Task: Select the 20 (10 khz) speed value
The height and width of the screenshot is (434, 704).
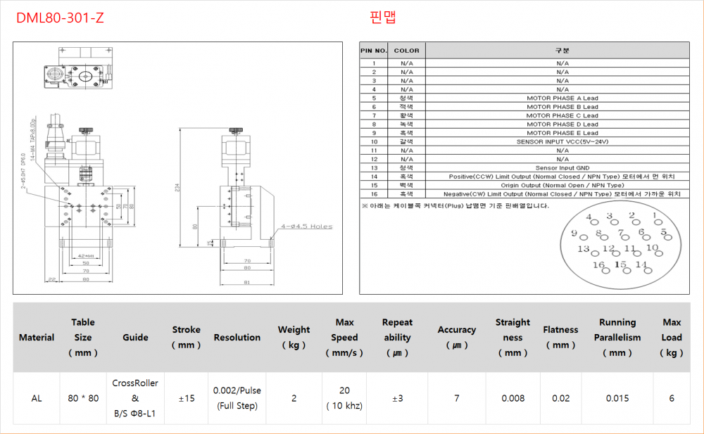Action: (344, 398)
